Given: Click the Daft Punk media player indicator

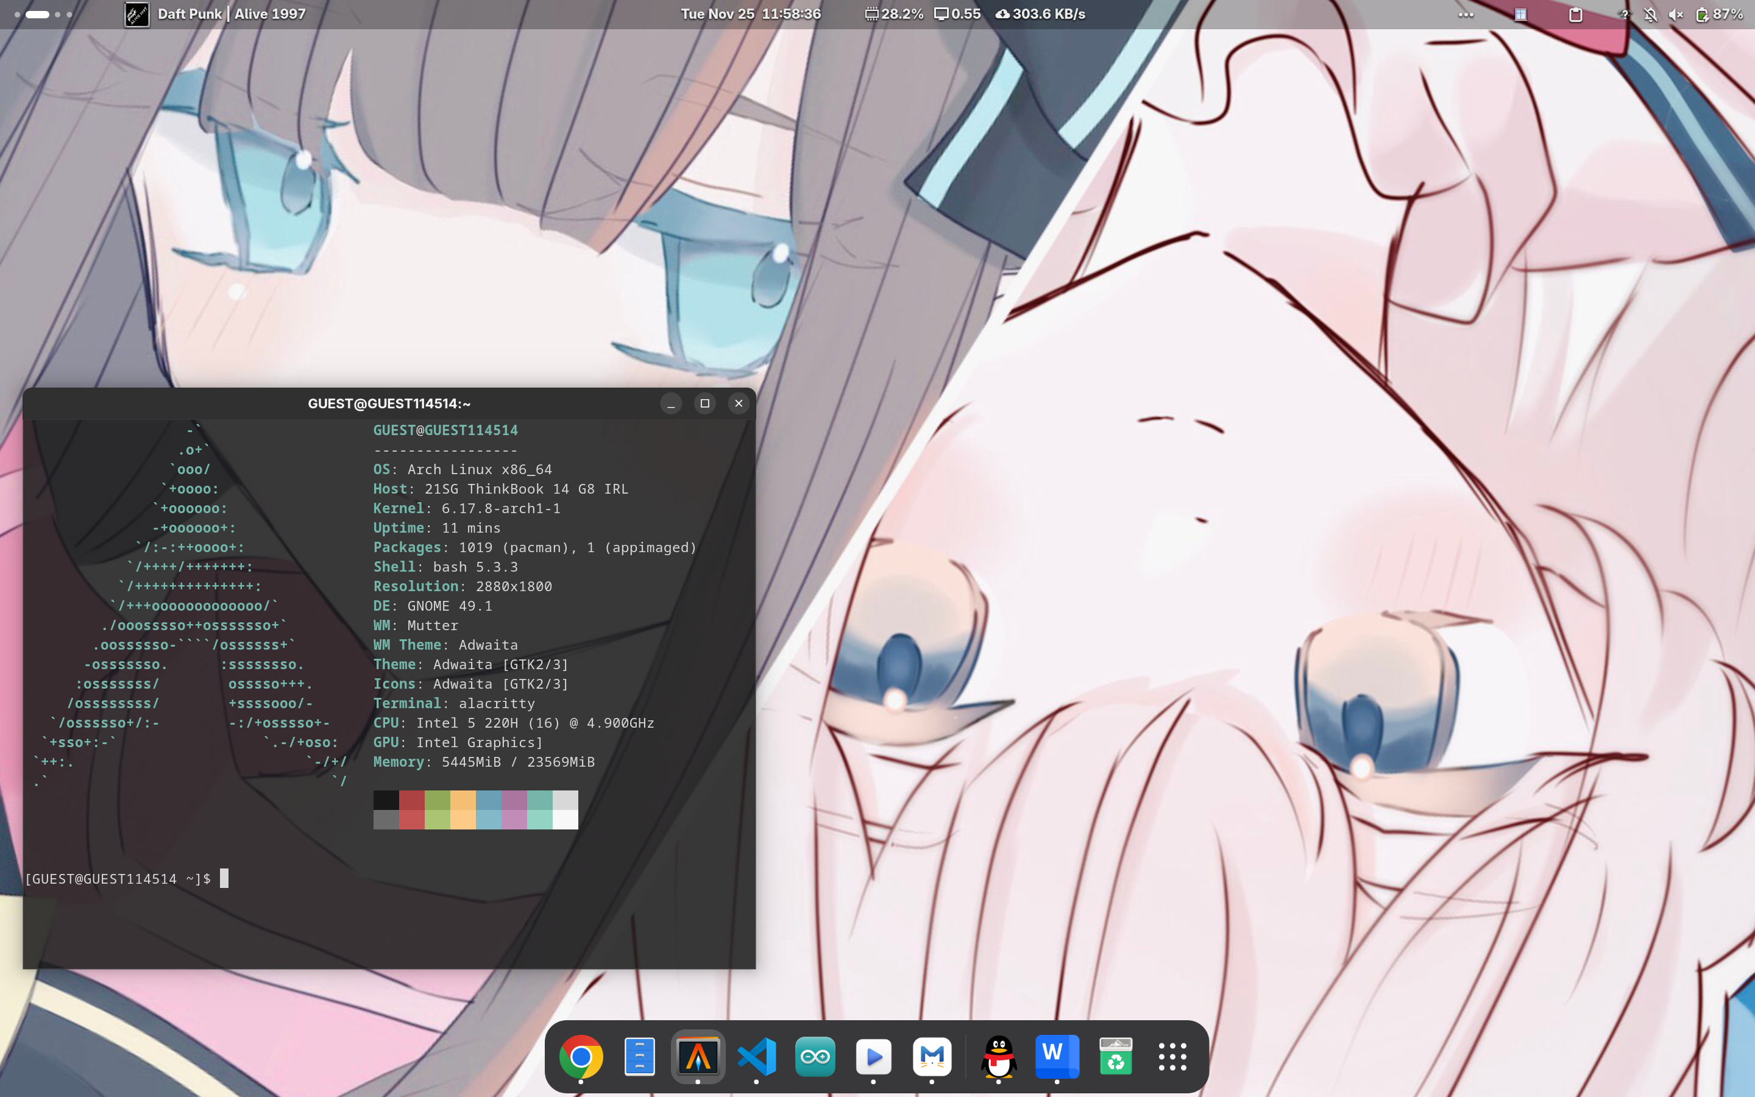Looking at the screenshot, I should click(218, 13).
